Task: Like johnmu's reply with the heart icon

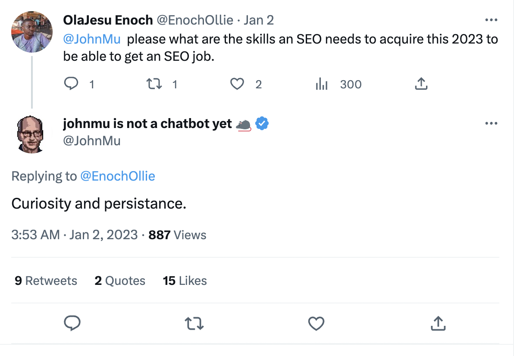Action: 316,323
